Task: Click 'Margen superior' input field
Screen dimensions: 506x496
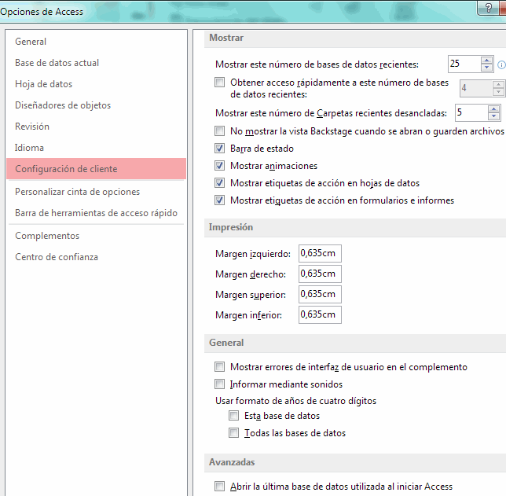Action: (320, 294)
